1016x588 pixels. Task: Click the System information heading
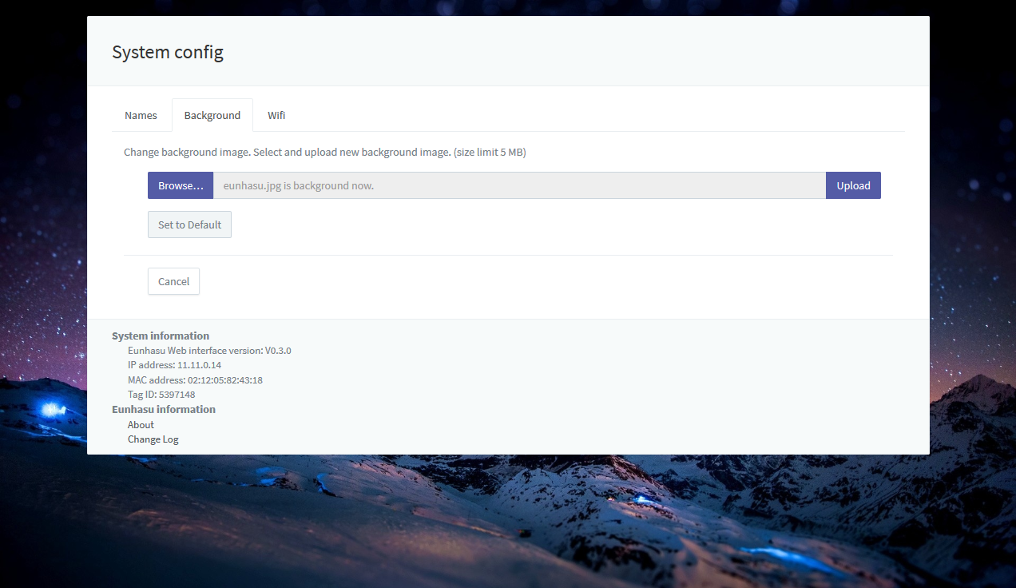pos(161,336)
